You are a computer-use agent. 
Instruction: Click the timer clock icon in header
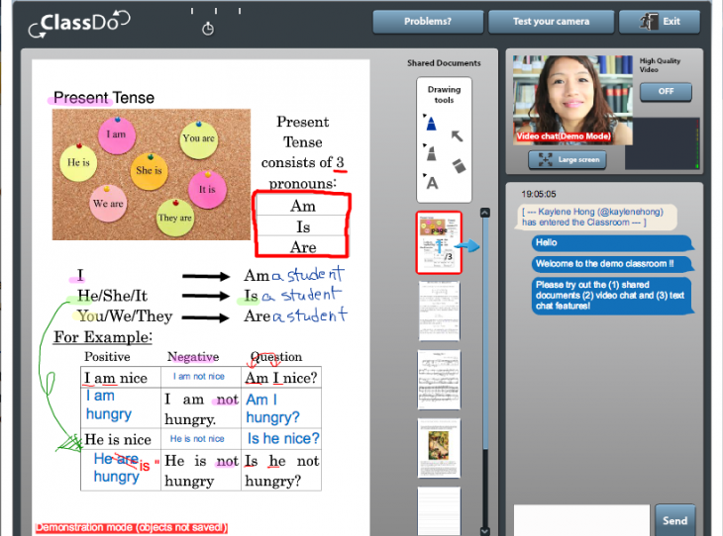click(x=208, y=29)
